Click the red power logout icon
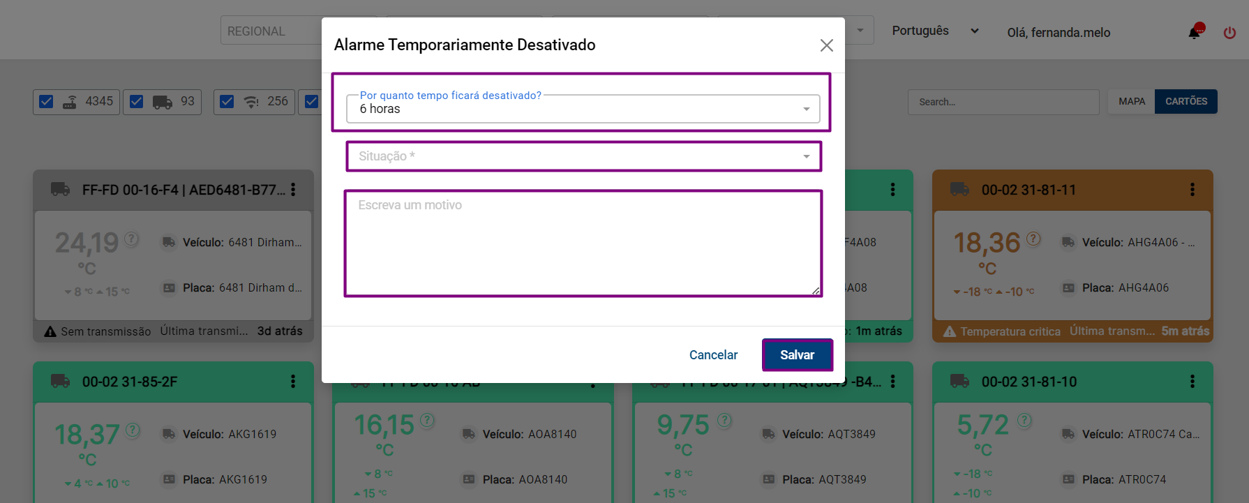The height and width of the screenshot is (503, 1249). [1229, 33]
